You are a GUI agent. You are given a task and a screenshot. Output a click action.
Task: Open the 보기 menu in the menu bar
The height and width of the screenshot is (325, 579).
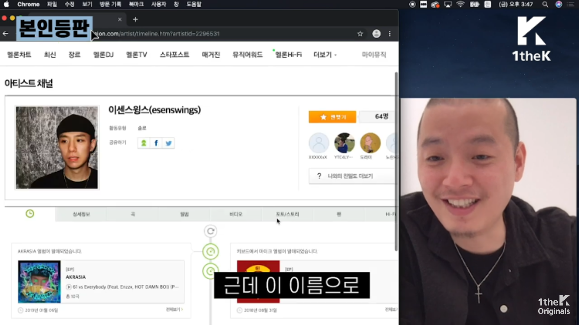pyautogui.click(x=87, y=4)
